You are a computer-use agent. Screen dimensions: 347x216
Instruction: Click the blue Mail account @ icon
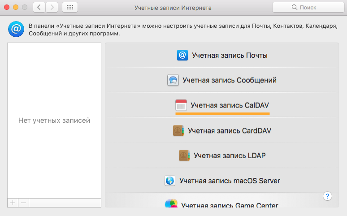[182, 55]
